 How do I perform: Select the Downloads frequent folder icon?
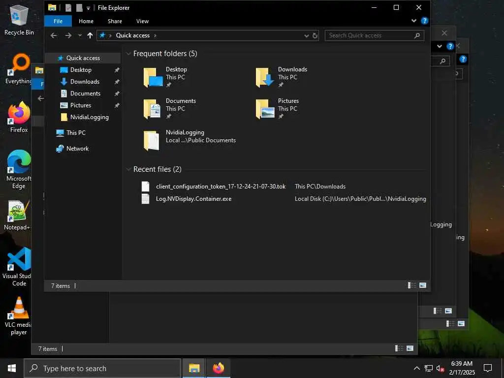(265, 77)
